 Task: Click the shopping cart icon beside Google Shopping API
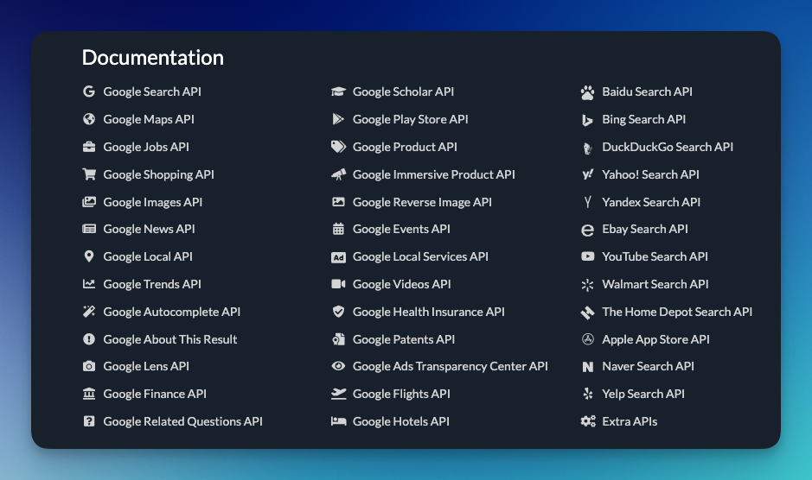89,174
